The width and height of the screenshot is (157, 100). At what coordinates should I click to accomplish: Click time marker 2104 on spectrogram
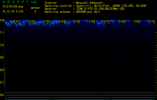point(62,21)
